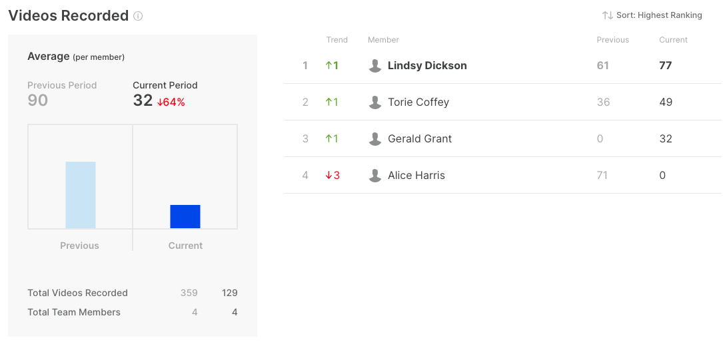Click the Current column header in table
Image resolution: width=723 pixels, height=348 pixels.
[673, 40]
